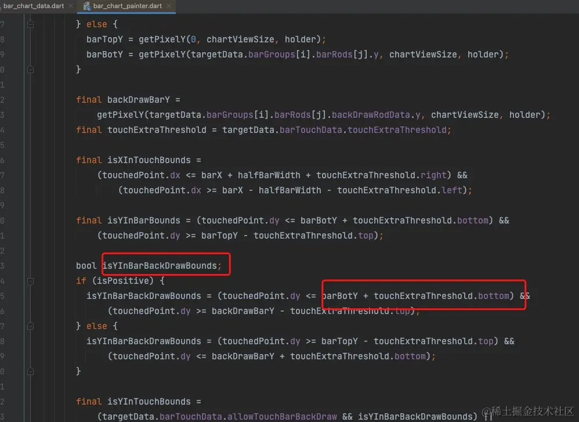This screenshot has height=422, width=579.
Task: Collapse the fold marker beside 'if (isPositive) {'
Action: point(31,281)
